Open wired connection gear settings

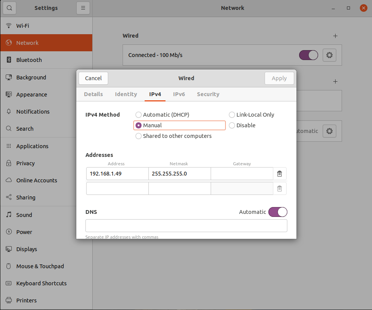click(329, 55)
